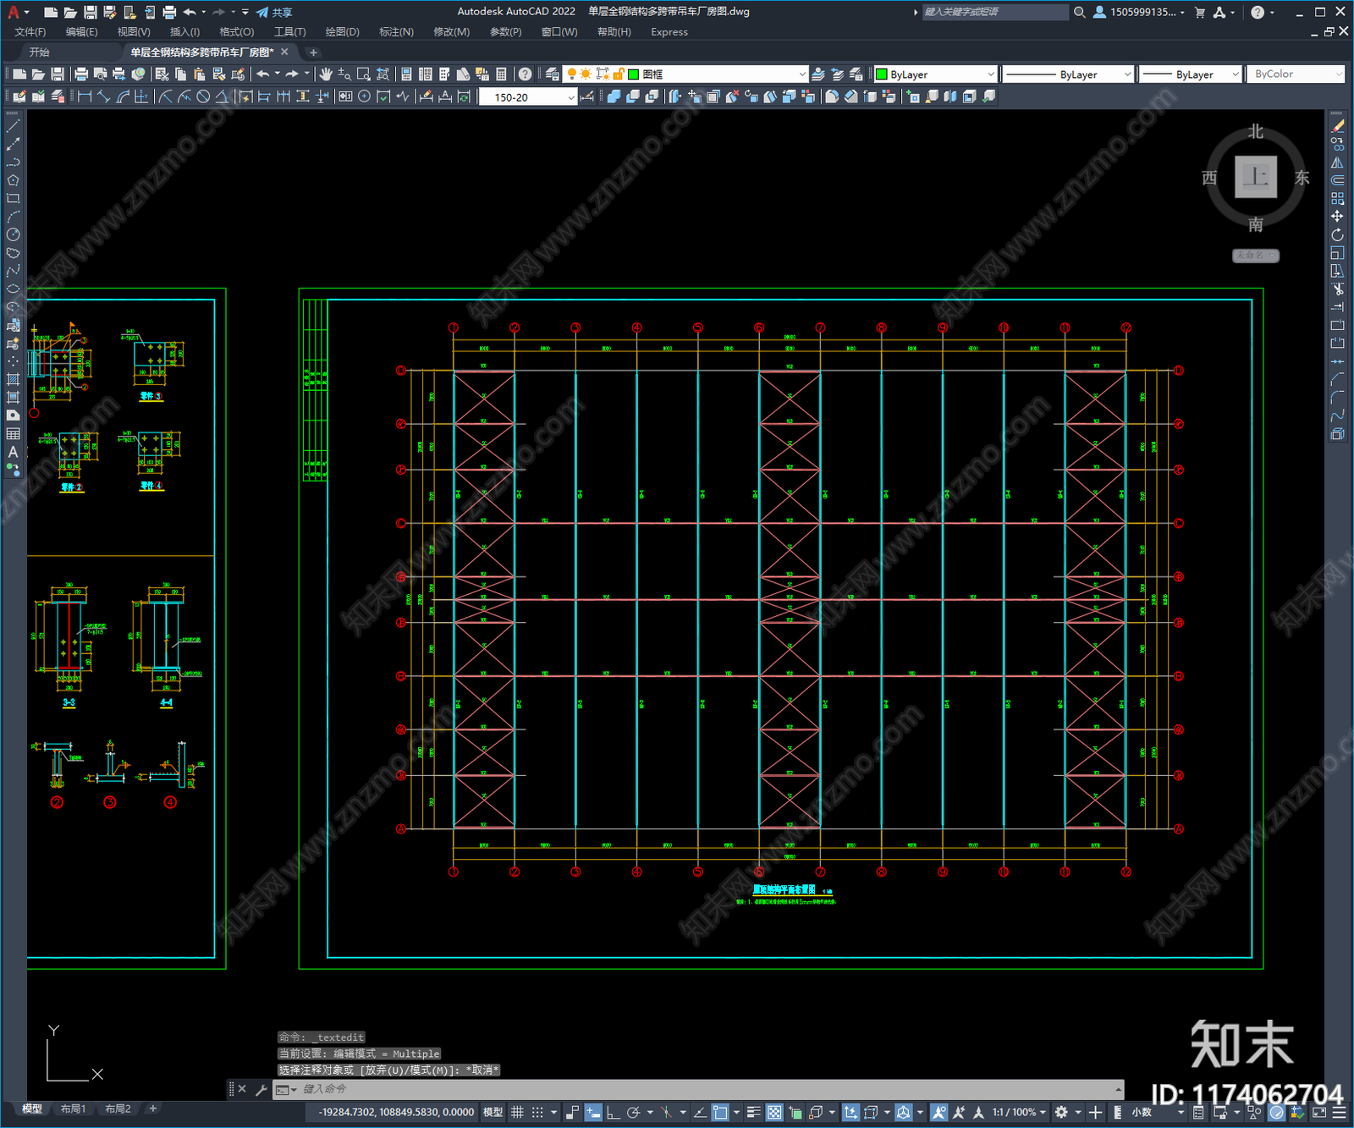Toggle Polar tracking in status bar
Screen dimensions: 1354x1128
click(x=633, y=1112)
